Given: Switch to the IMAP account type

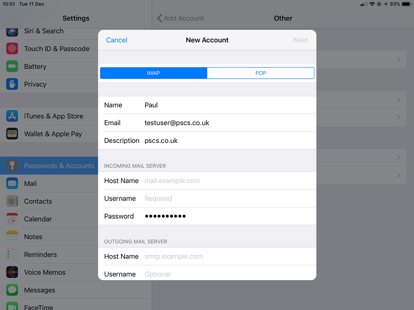Looking at the screenshot, I should 154,73.
